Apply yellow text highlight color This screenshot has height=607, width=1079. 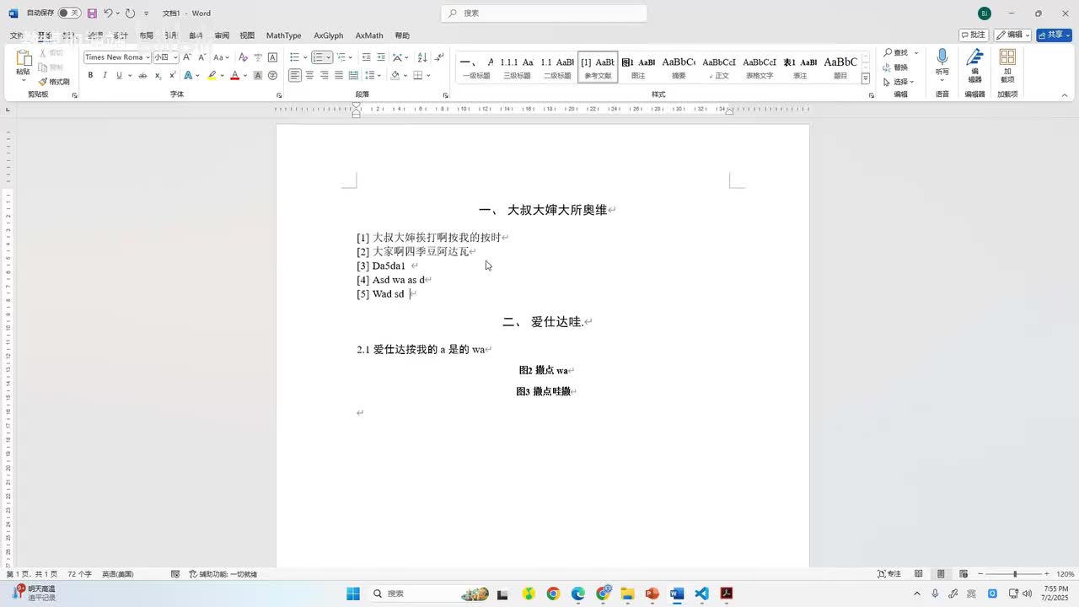[x=212, y=75]
